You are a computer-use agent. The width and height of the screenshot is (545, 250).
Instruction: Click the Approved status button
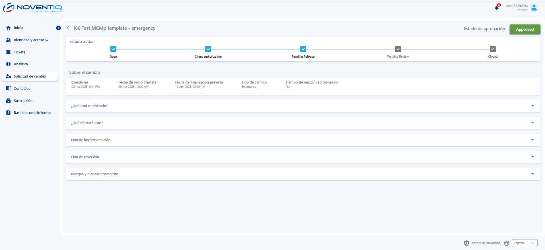[x=525, y=29]
